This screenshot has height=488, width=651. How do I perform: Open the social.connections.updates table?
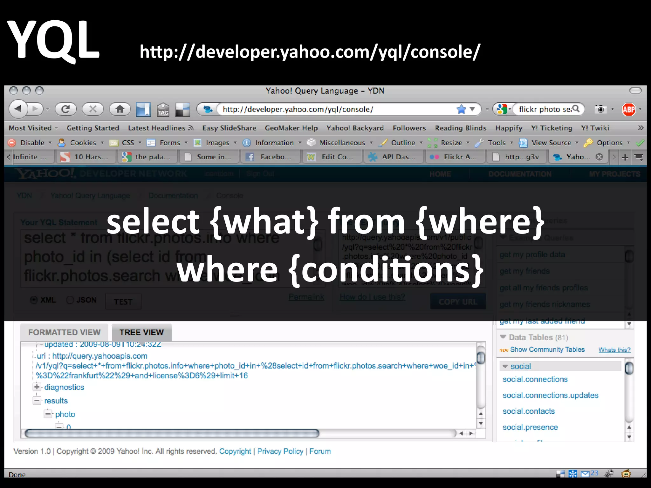point(550,395)
